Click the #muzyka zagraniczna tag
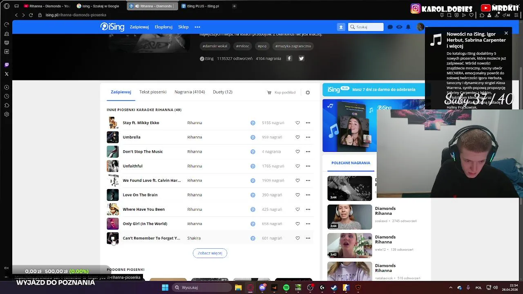The image size is (523, 294). (x=293, y=46)
